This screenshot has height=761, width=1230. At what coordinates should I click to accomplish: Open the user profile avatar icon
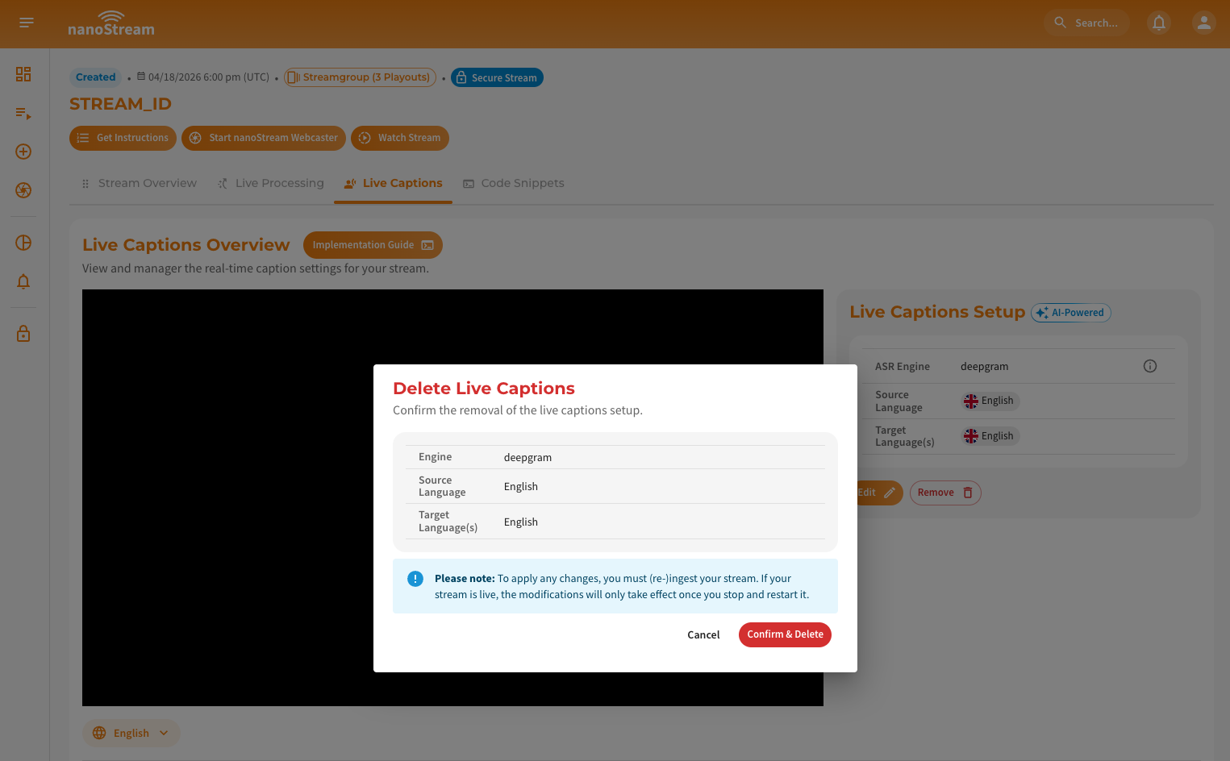1203,23
